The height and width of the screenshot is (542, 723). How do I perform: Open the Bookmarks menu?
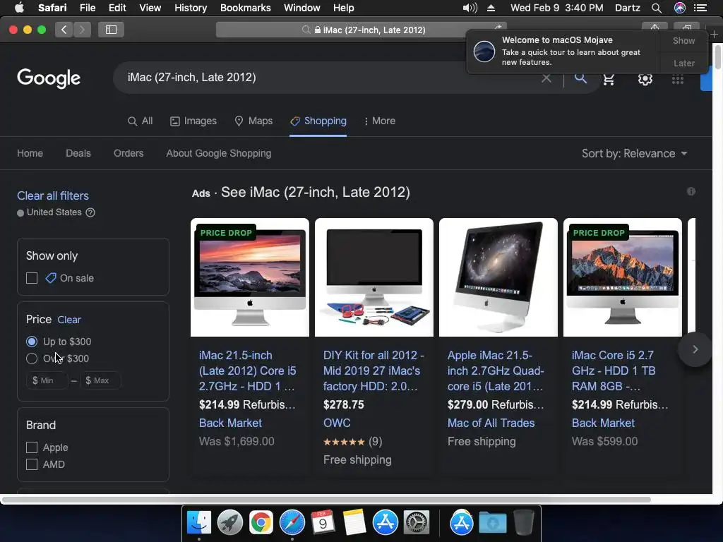pos(245,8)
